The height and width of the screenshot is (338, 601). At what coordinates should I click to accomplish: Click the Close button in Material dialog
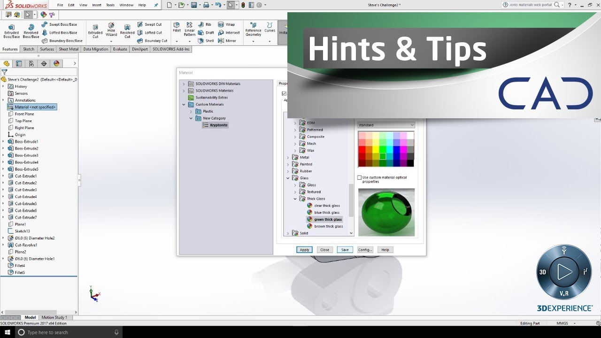(x=324, y=250)
